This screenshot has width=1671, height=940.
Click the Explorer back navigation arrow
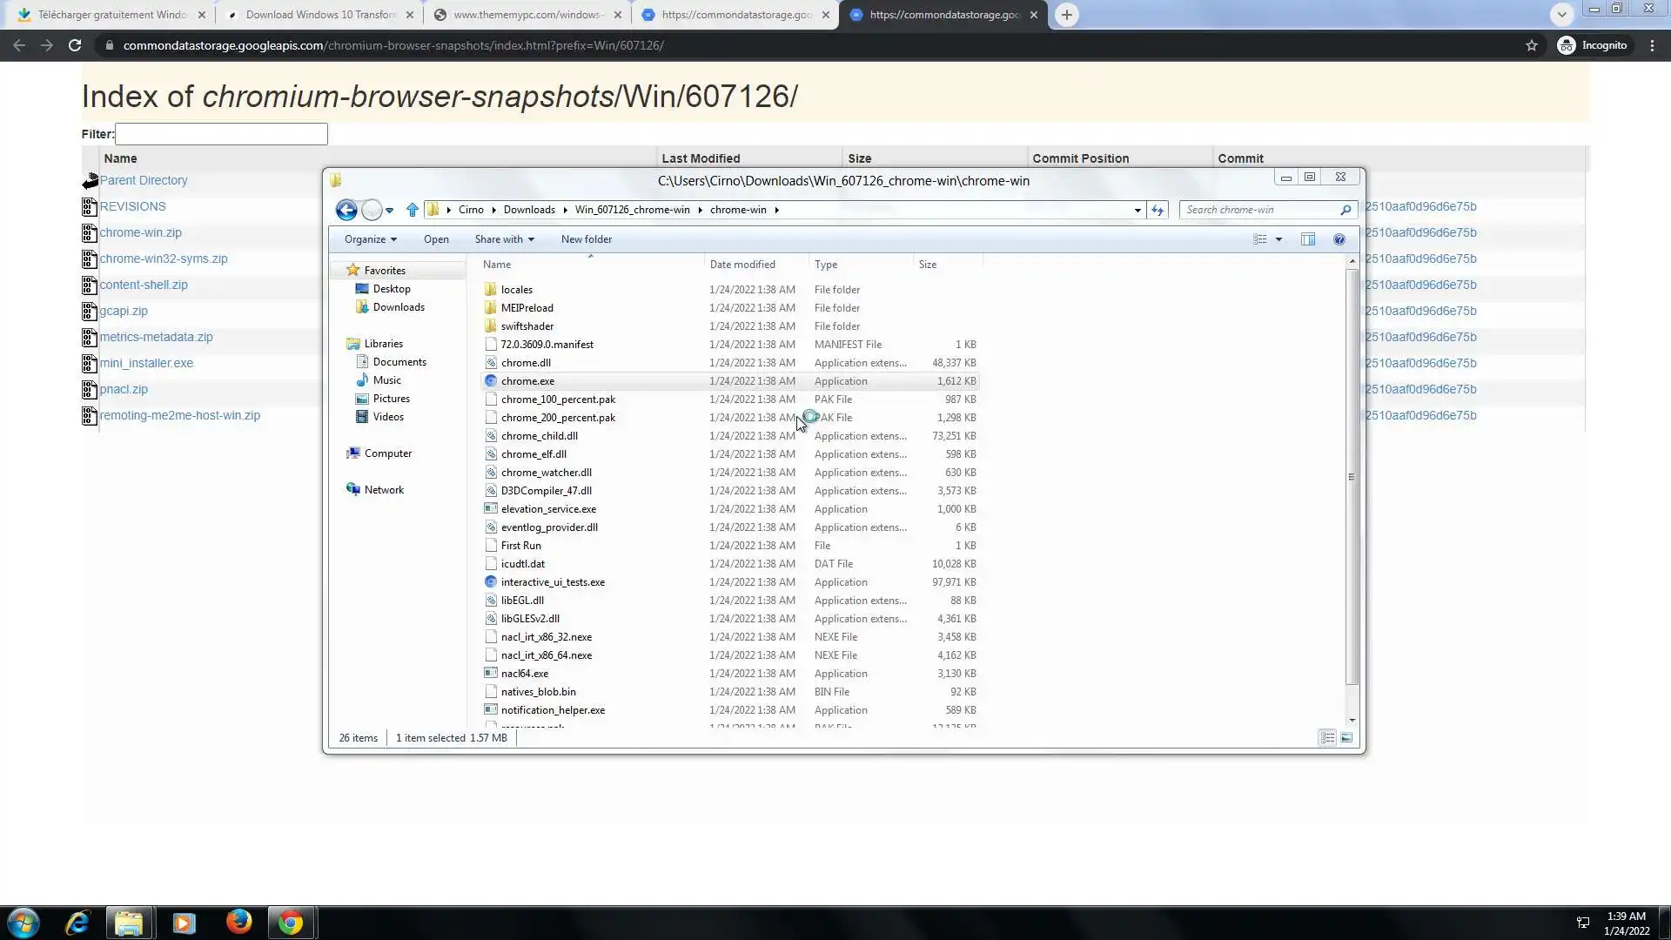click(346, 210)
